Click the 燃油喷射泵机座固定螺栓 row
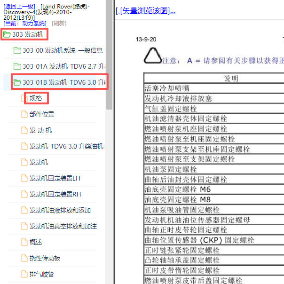Image resolution: width=284 pixels, height=284 pixels. coord(214,129)
